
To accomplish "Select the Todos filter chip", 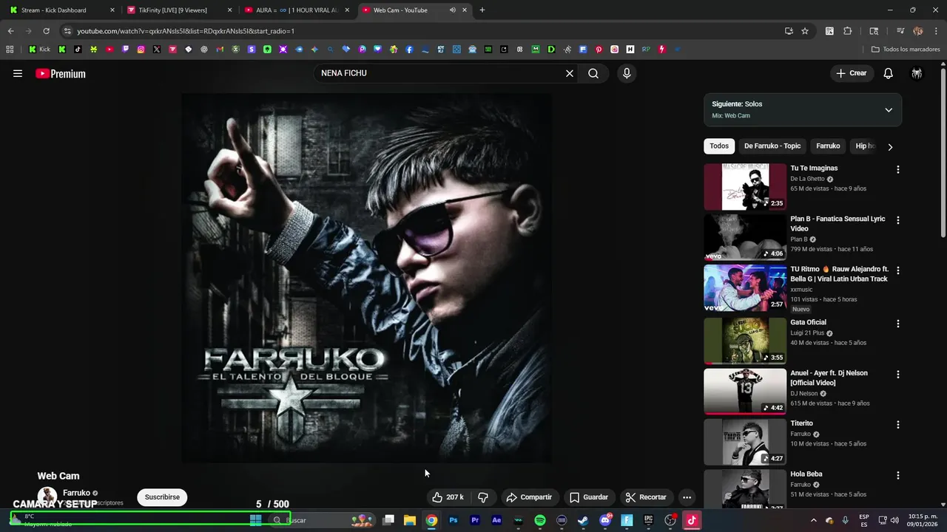I will 719,146.
